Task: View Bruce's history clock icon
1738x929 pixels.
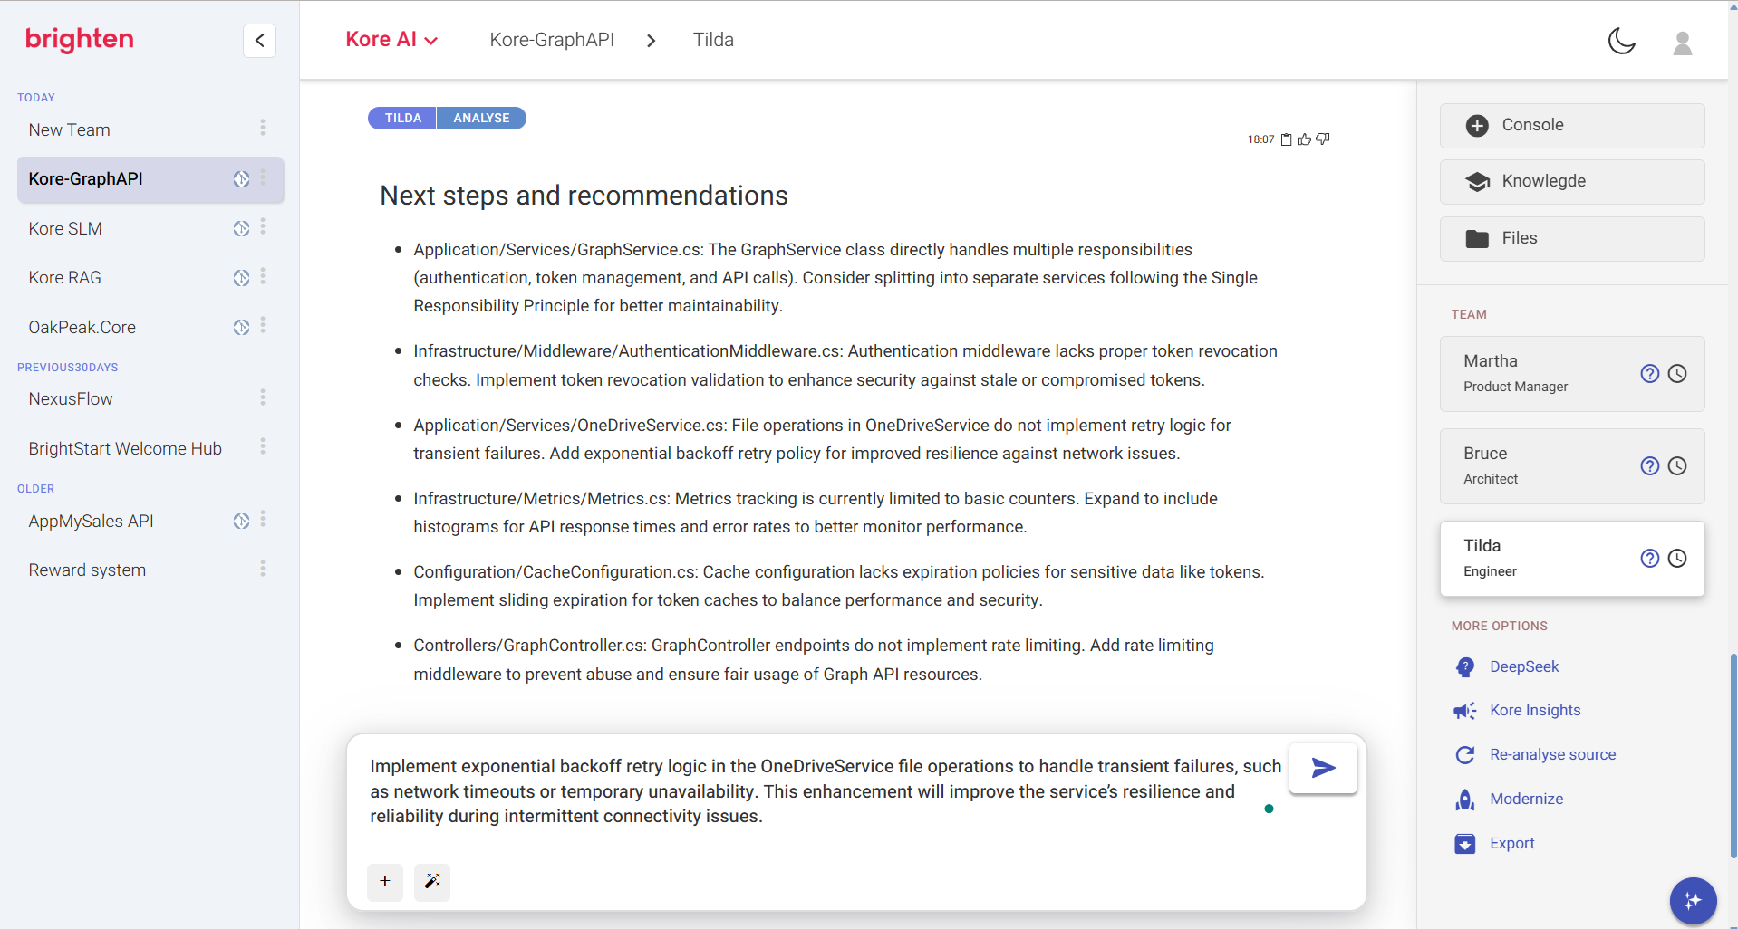Action: click(x=1677, y=466)
